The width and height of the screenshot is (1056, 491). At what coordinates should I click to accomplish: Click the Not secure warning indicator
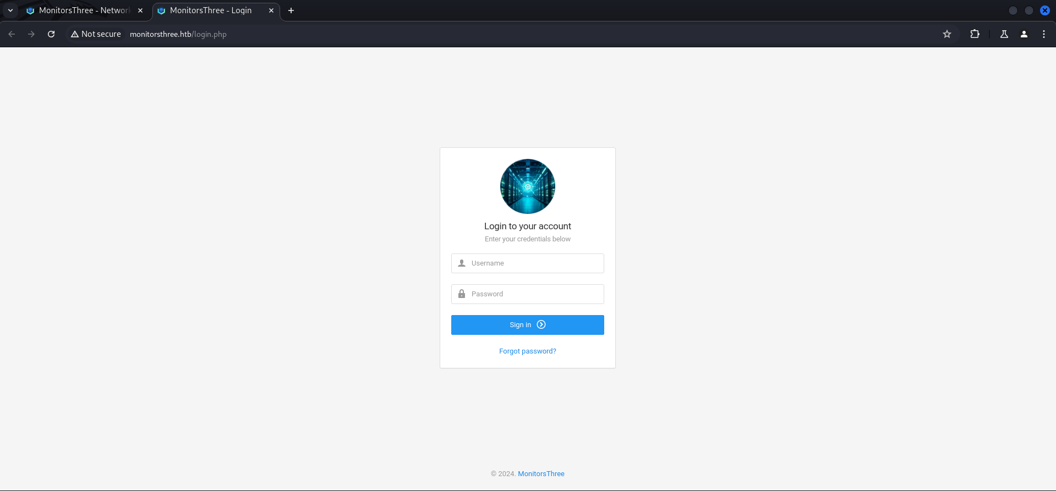96,34
